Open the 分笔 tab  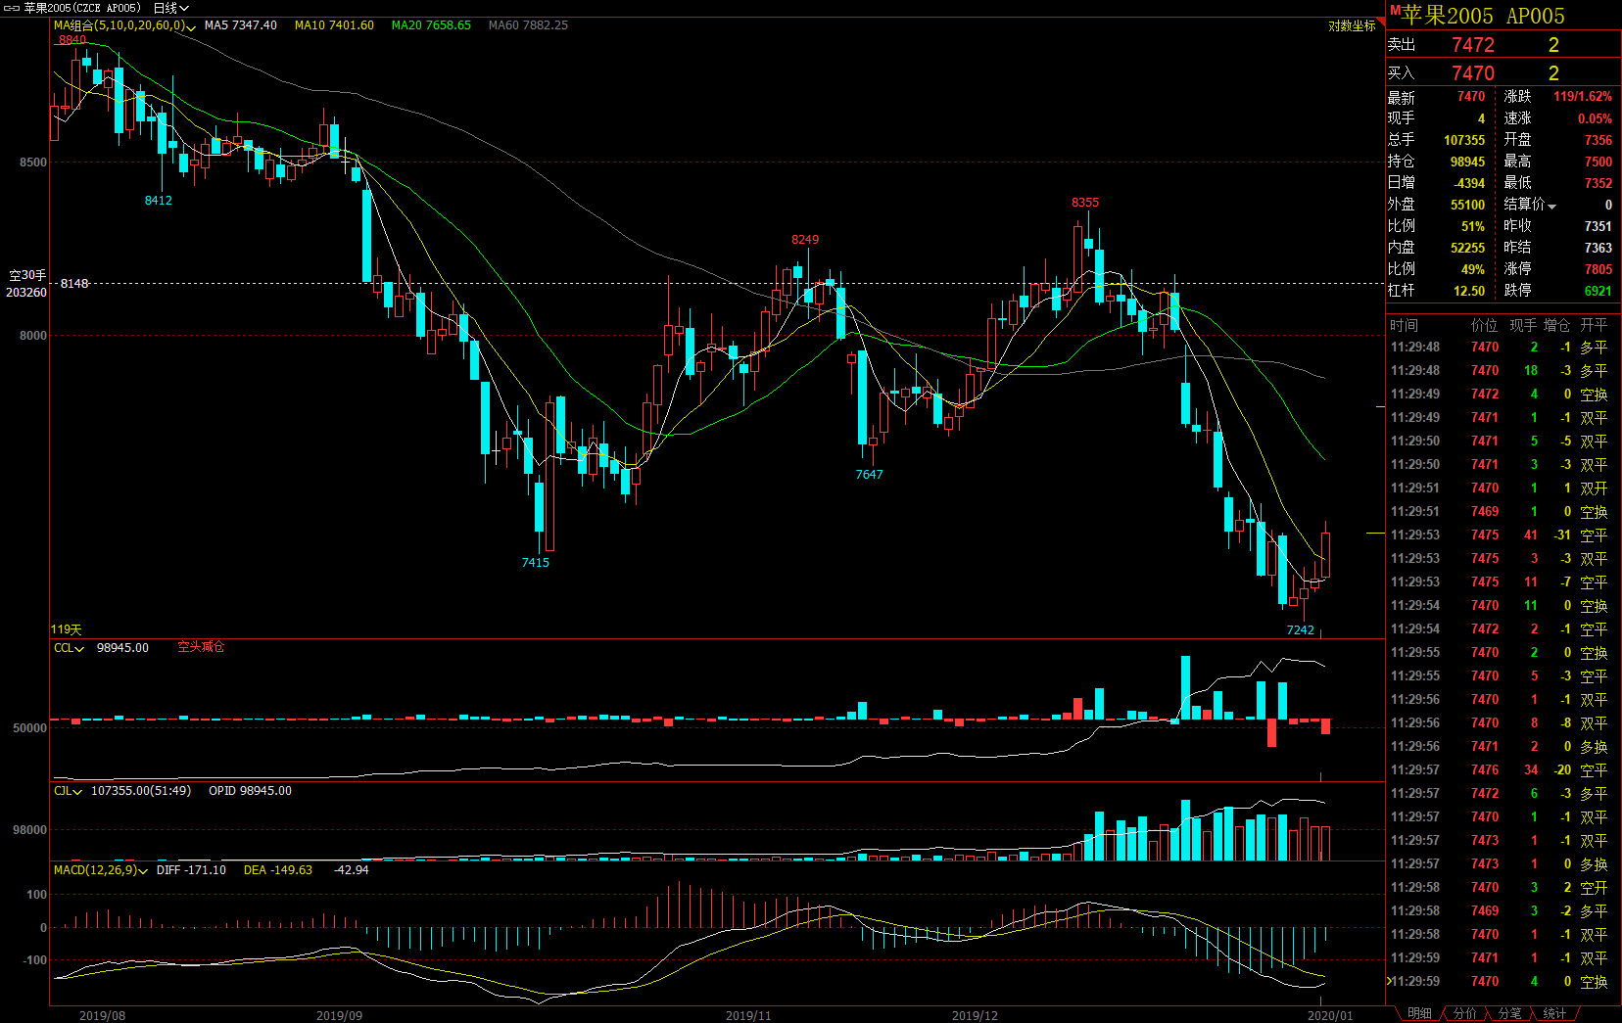pos(1509,1013)
